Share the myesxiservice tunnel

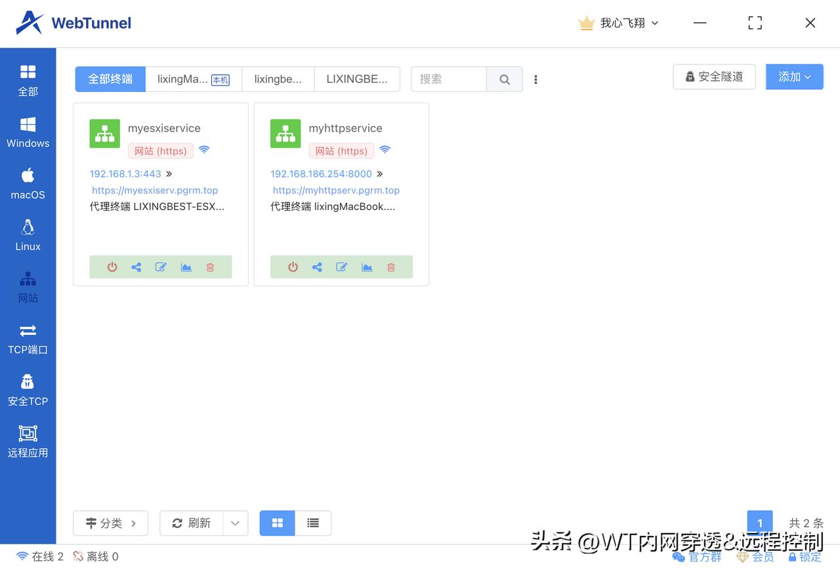click(136, 267)
